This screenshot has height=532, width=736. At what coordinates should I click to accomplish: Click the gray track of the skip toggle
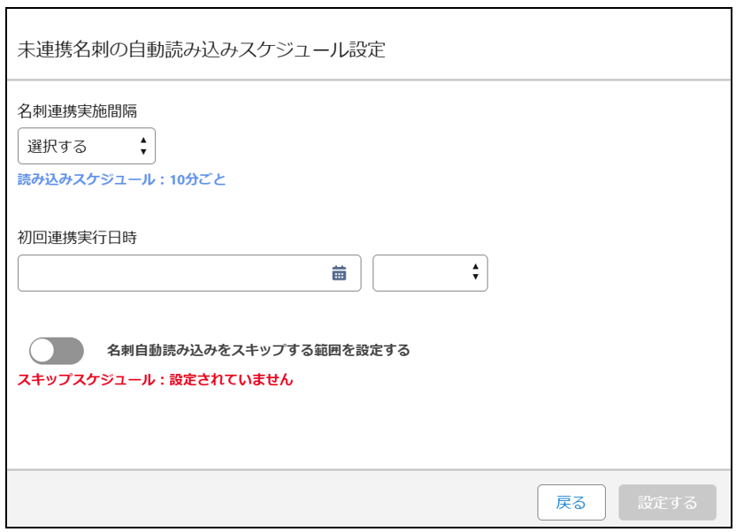[x=70, y=351]
